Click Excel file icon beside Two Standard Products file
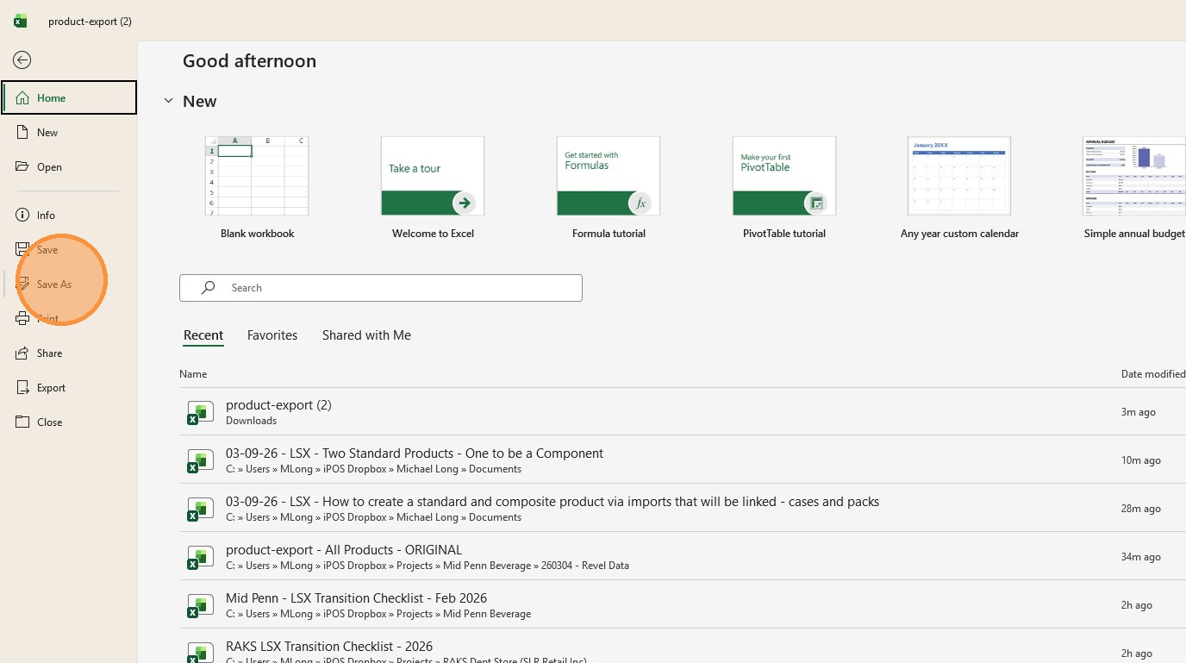The width and height of the screenshot is (1186, 663). pyautogui.click(x=200, y=460)
